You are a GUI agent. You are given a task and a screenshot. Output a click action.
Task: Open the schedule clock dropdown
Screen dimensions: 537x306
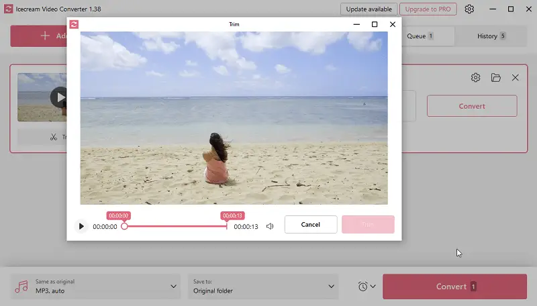(x=367, y=286)
